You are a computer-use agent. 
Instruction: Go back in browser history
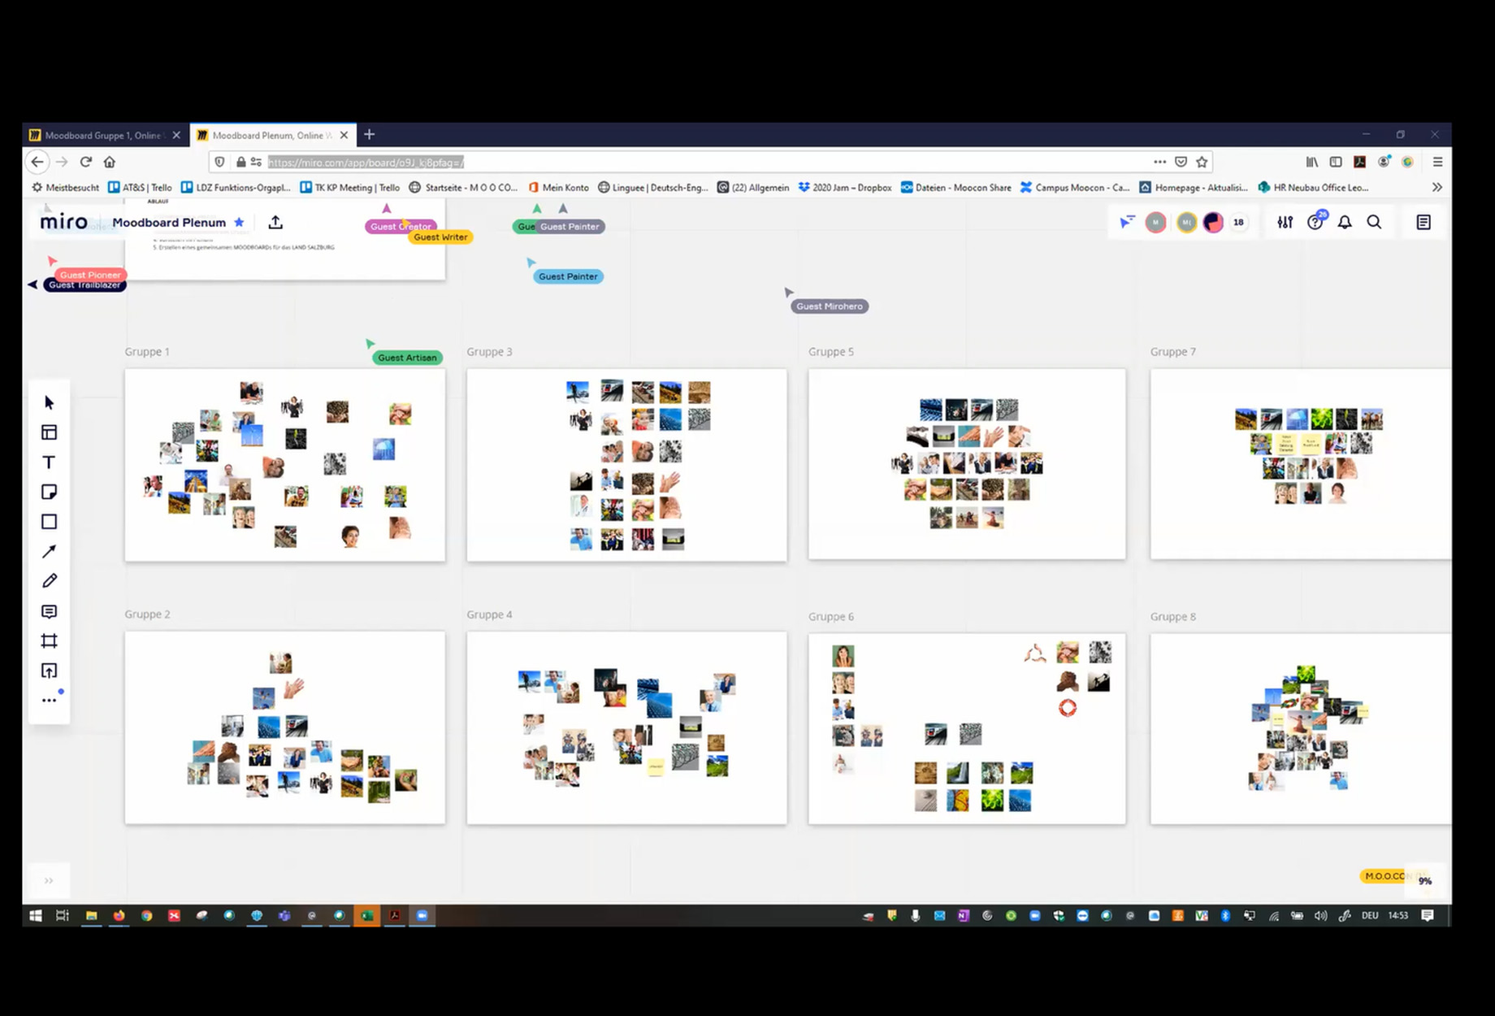(x=37, y=162)
